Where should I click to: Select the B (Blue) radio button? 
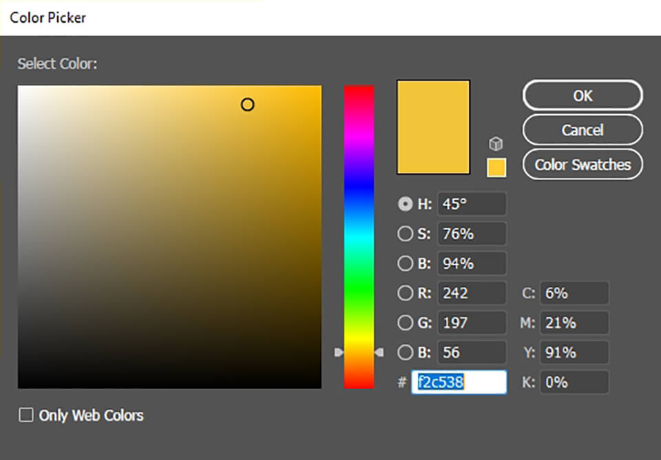[406, 352]
